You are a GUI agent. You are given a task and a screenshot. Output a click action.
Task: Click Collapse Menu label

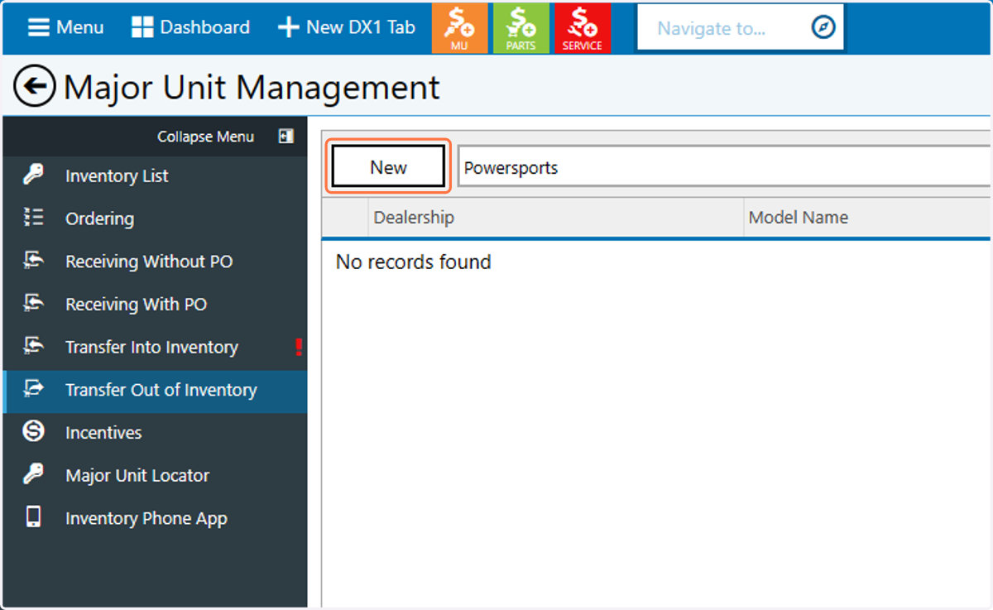click(x=205, y=137)
